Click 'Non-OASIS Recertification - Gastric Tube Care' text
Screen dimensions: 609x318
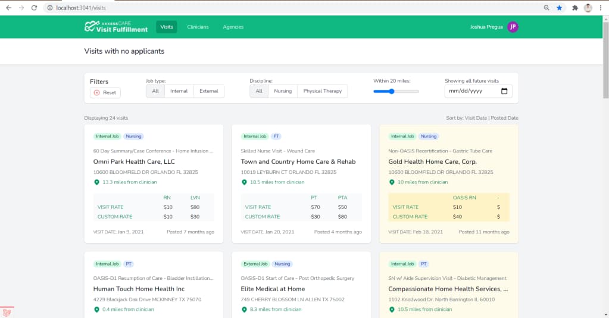tap(440, 151)
